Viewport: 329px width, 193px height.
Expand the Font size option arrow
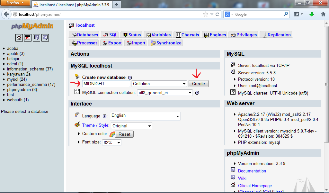click(79, 142)
